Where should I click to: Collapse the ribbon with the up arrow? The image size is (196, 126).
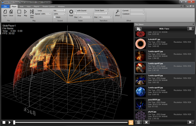click(x=181, y=6)
